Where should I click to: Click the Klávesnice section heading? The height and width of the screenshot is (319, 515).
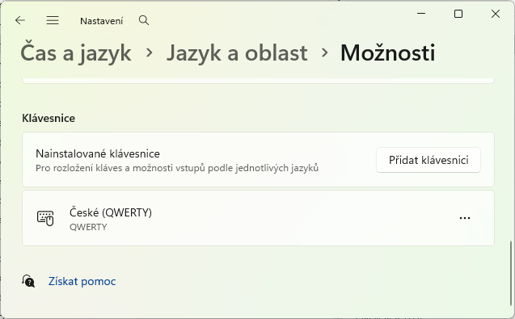(x=49, y=118)
